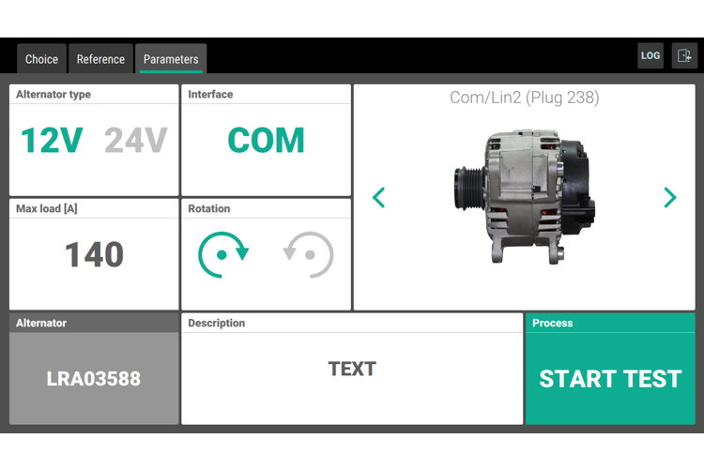Image resolution: width=704 pixels, height=469 pixels.
Task: Open the Reference tab
Action: tap(100, 59)
